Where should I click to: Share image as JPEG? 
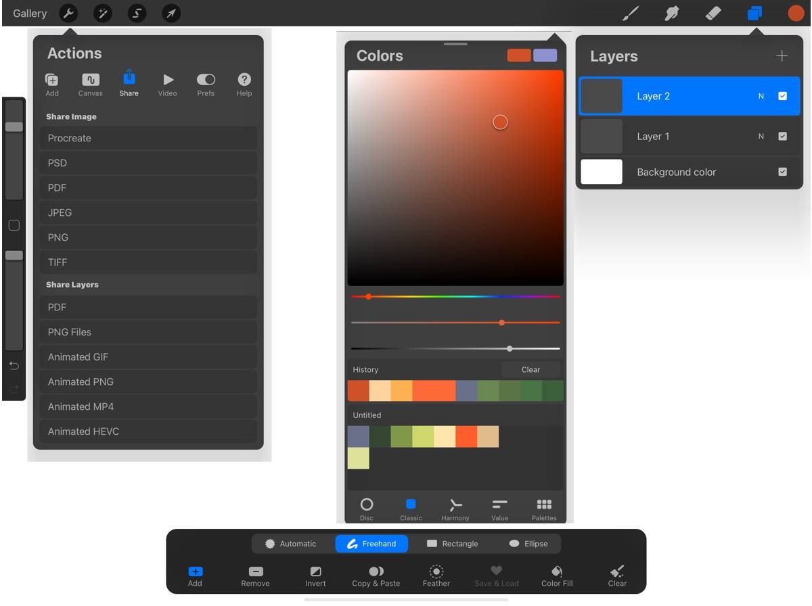[148, 212]
